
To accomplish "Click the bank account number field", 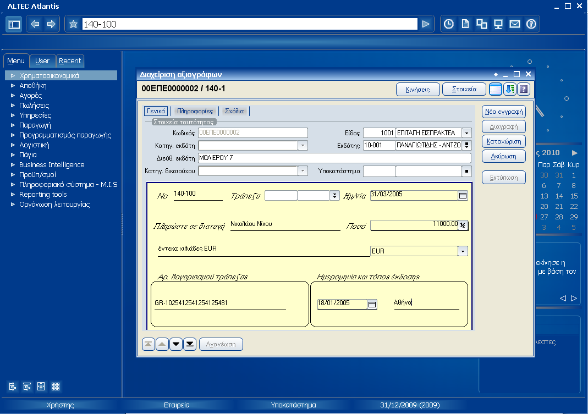I will click(220, 303).
